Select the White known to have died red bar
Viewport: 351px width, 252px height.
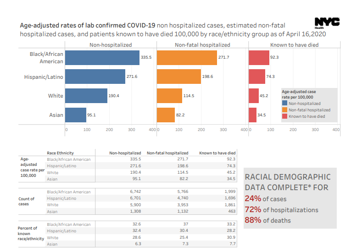254,96
